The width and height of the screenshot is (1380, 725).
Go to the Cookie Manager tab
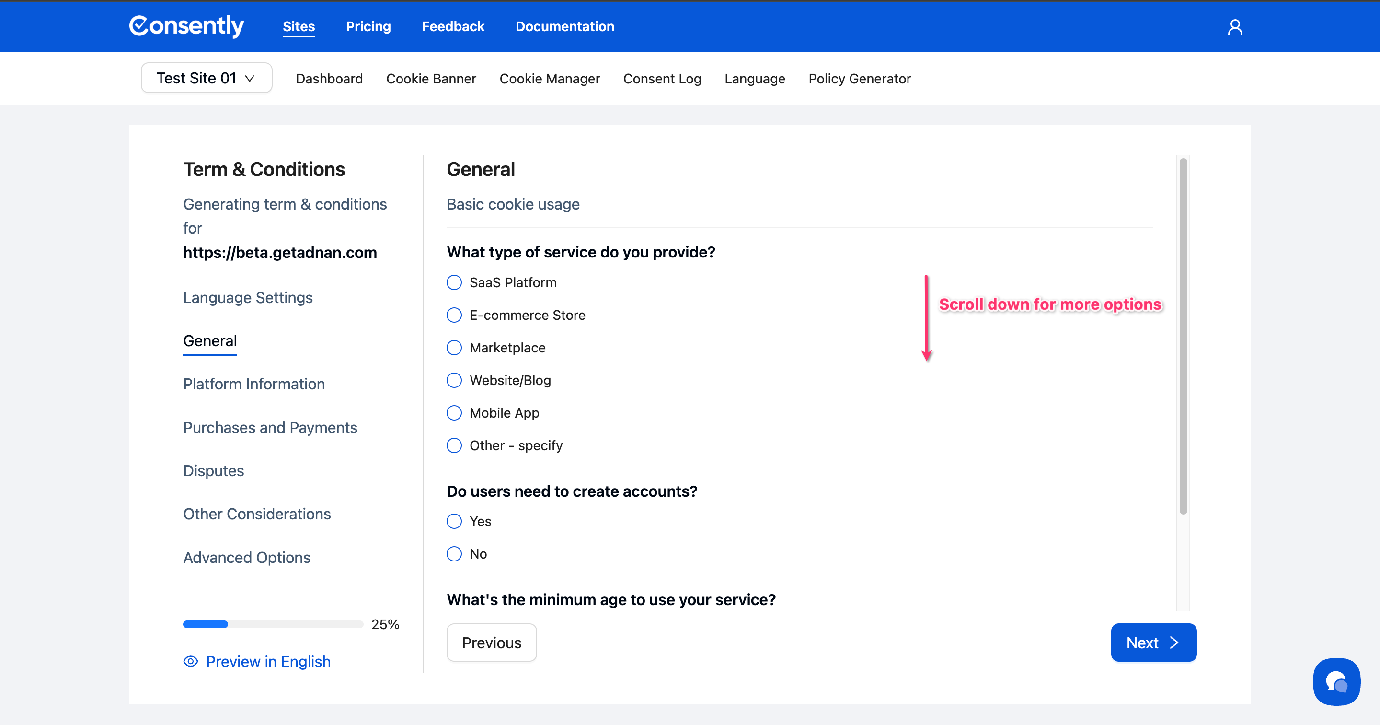coord(549,79)
